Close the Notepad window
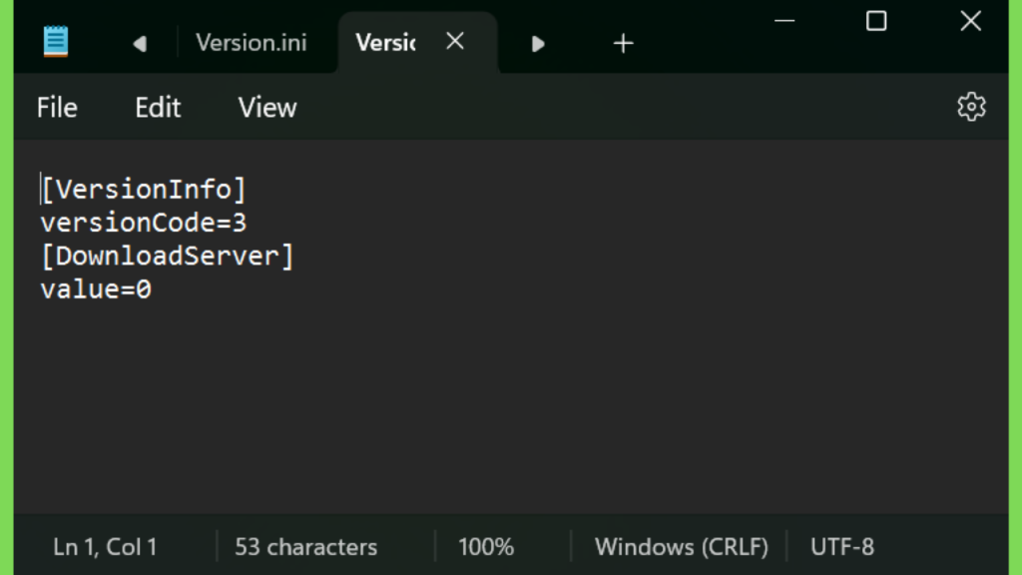The height and width of the screenshot is (575, 1022). pyautogui.click(x=970, y=21)
